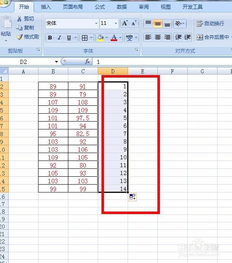Viewport: 232px width, 263px height.
Task: Click cell with value 97.5
Action: pos(83,118)
